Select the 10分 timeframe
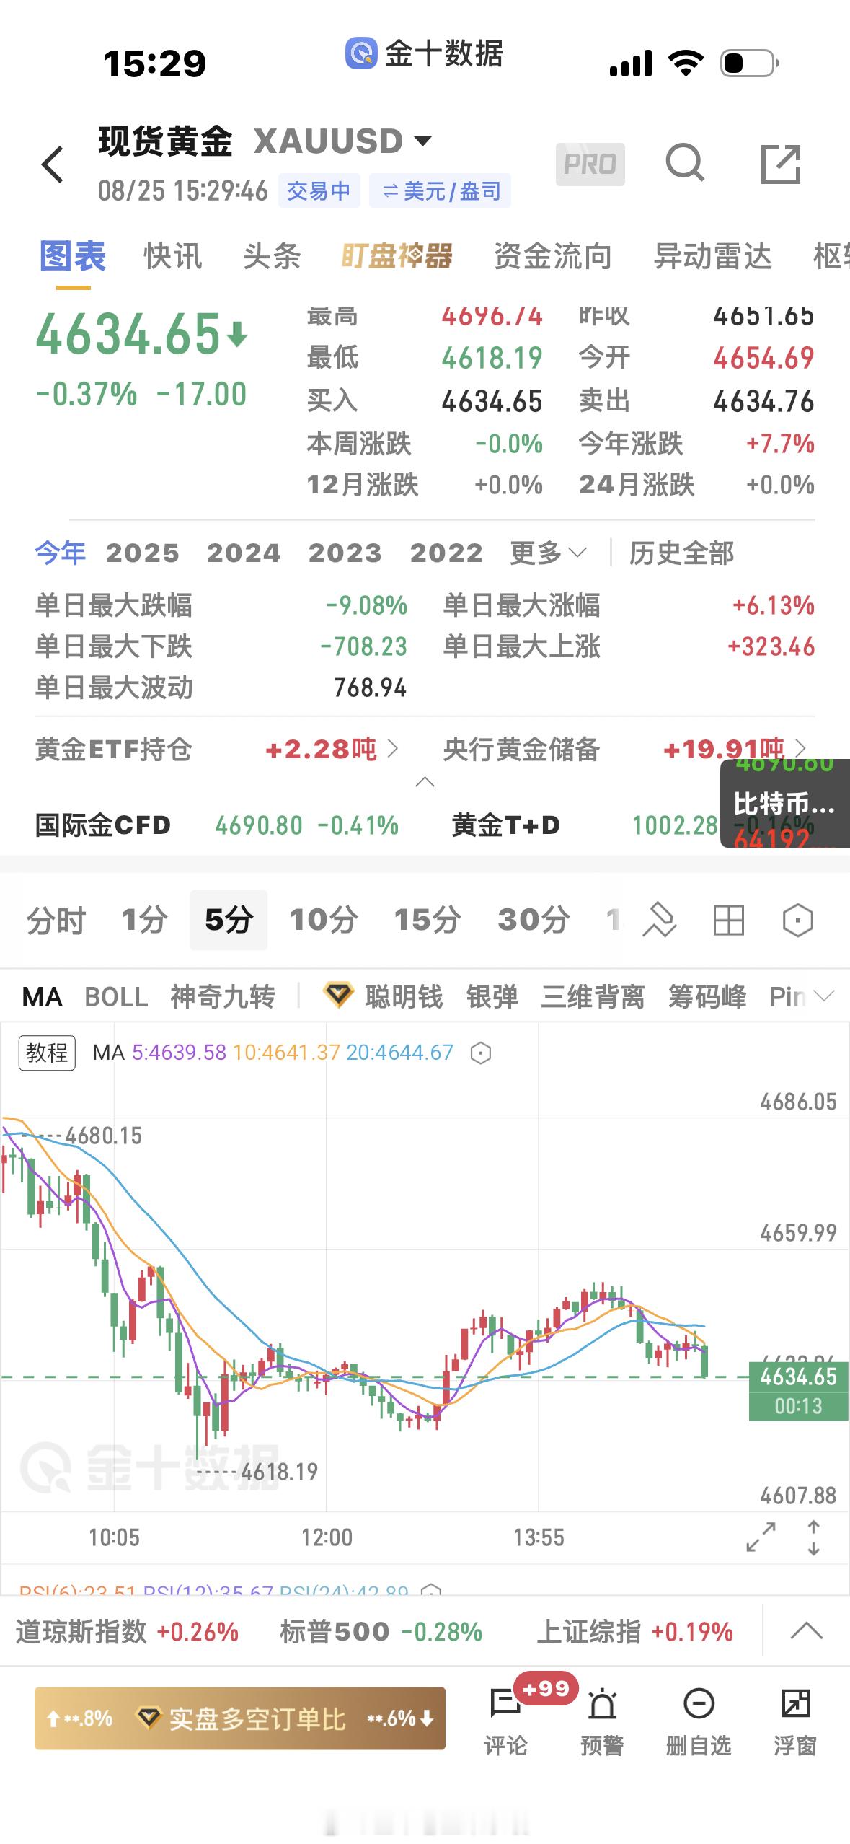Image resolution: width=850 pixels, height=1844 pixels. (323, 920)
